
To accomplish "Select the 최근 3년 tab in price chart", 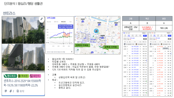I will [x=49, y=22].
